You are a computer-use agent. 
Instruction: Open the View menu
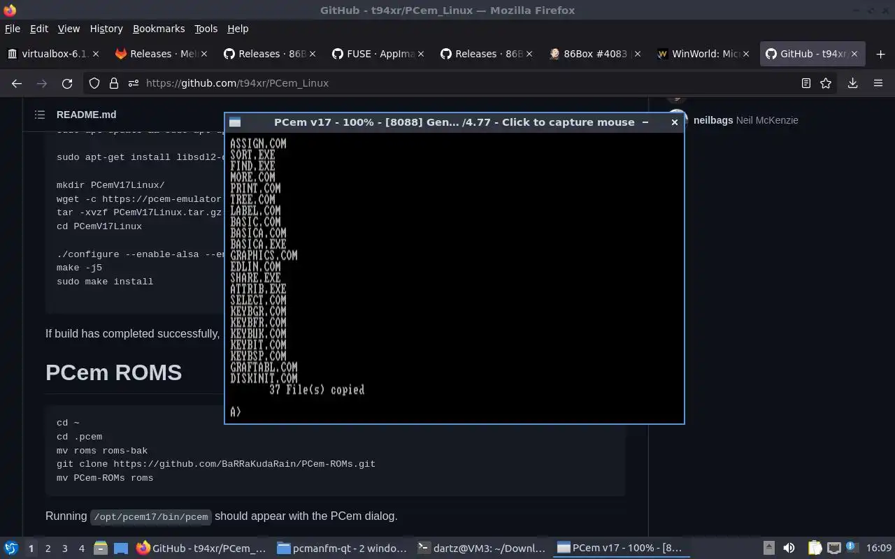tap(69, 29)
